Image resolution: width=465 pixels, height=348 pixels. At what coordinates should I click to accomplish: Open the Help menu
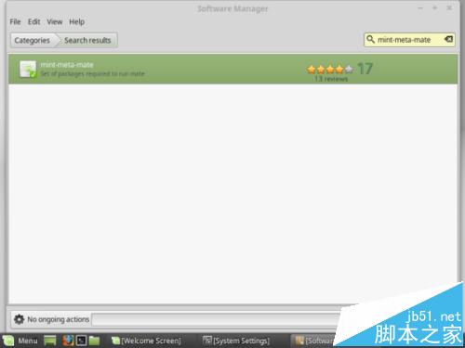[x=76, y=22]
